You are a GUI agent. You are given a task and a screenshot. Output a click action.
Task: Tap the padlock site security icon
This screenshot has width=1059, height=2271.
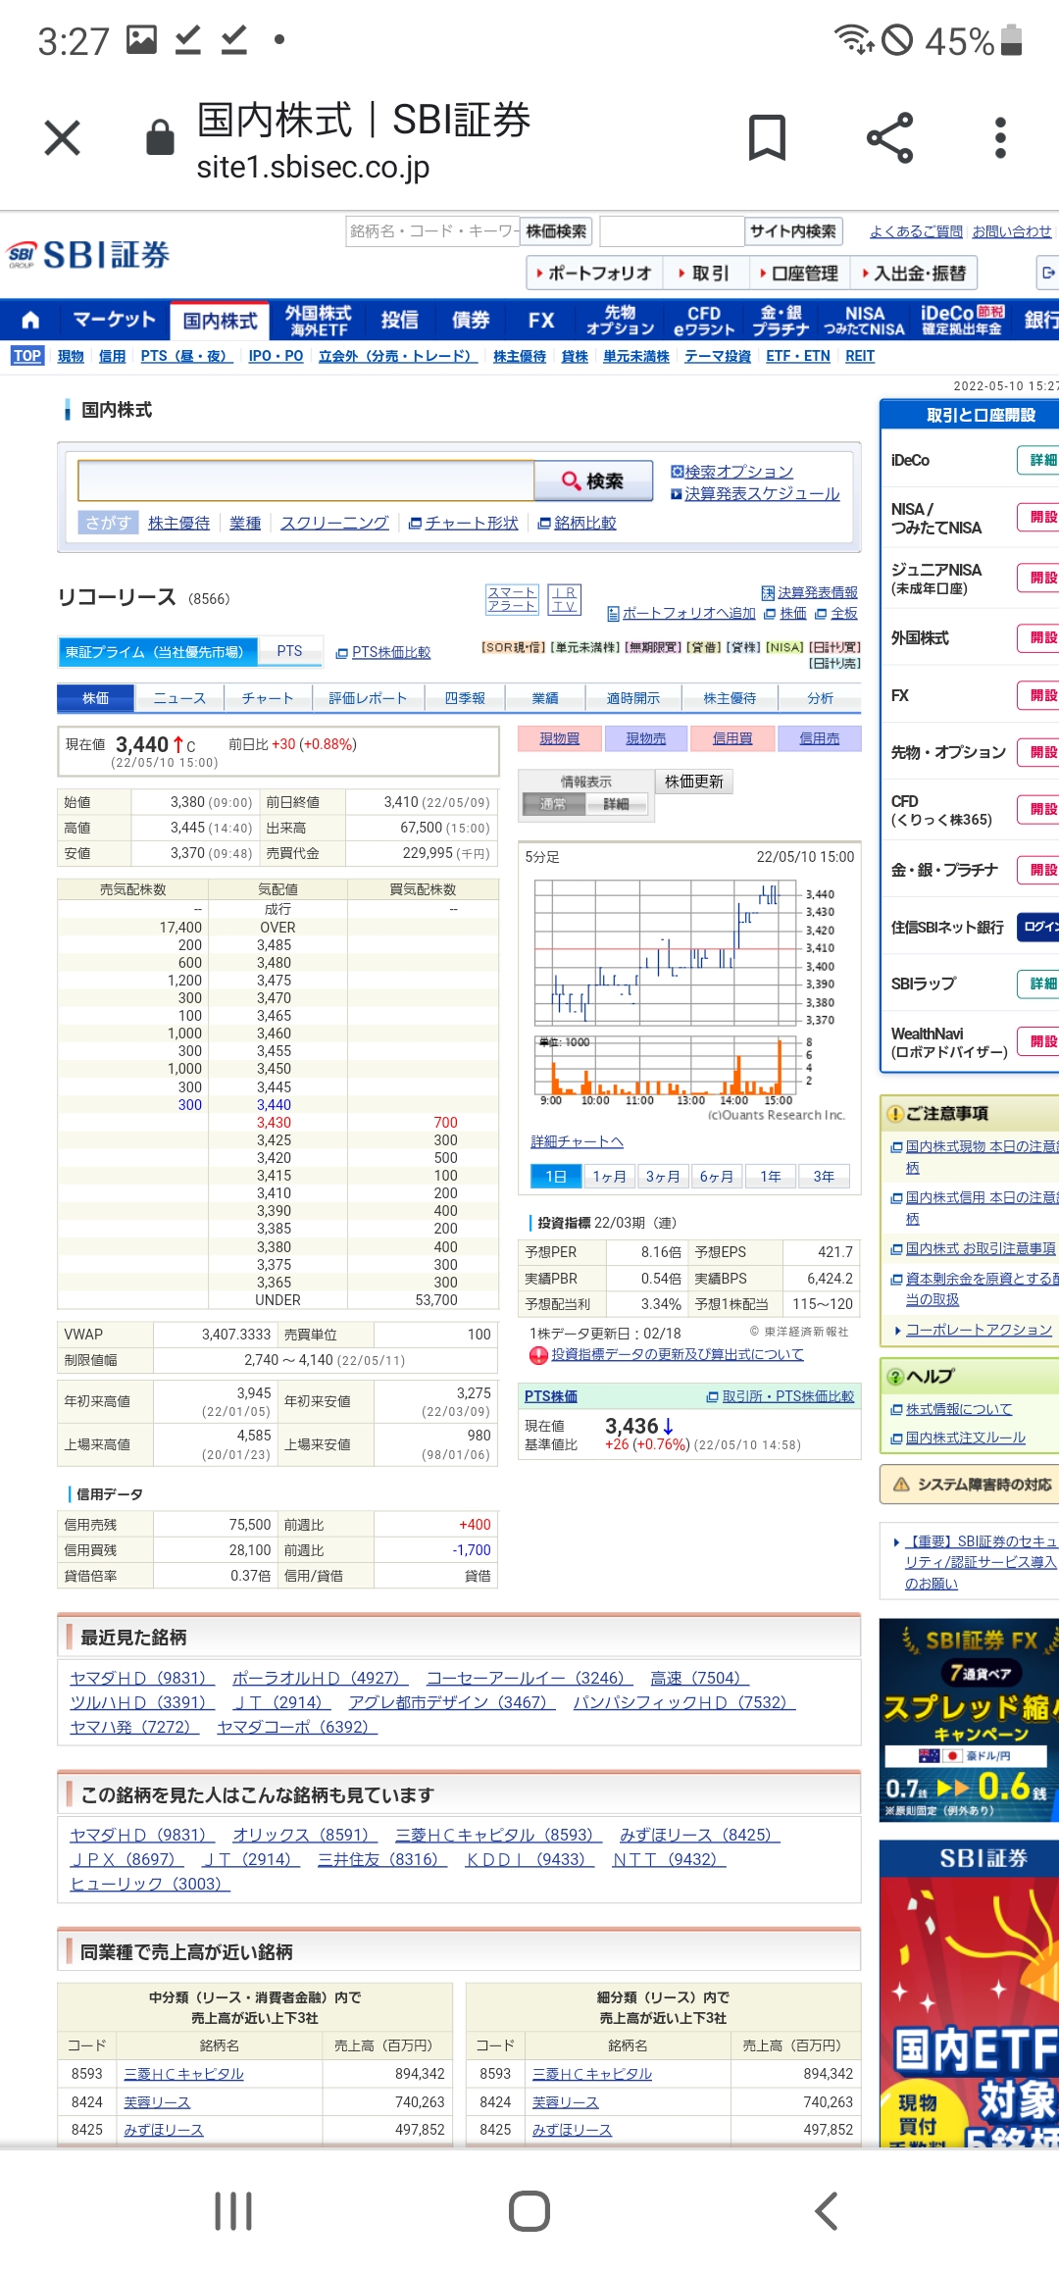pos(160,137)
